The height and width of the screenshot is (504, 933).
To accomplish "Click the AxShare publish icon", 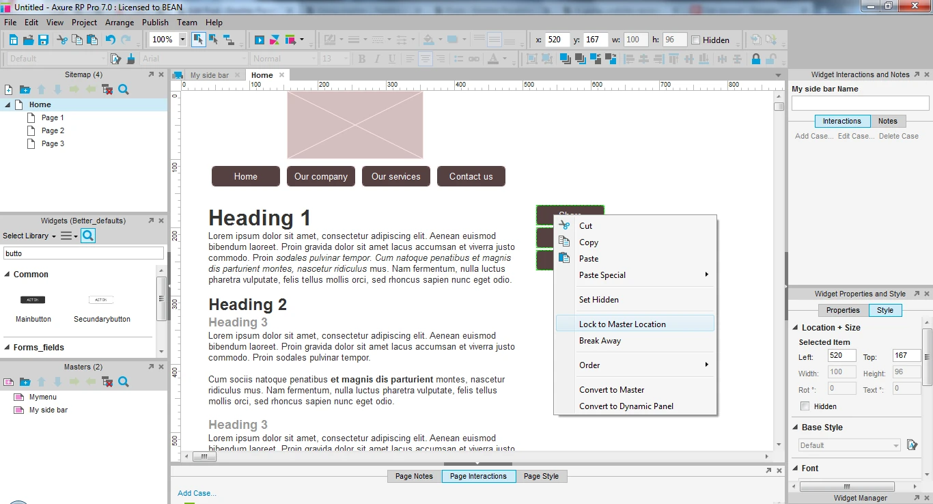I will point(275,40).
